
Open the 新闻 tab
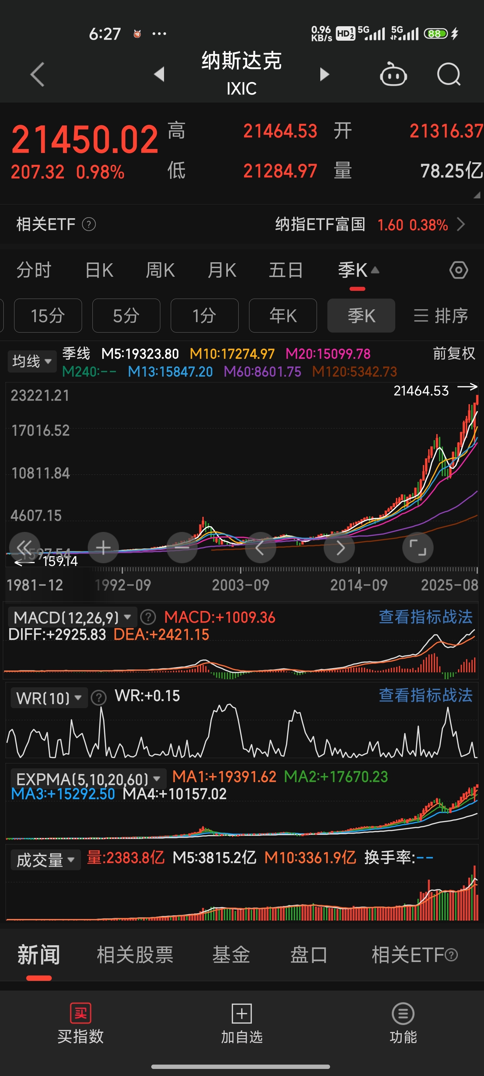(x=39, y=955)
